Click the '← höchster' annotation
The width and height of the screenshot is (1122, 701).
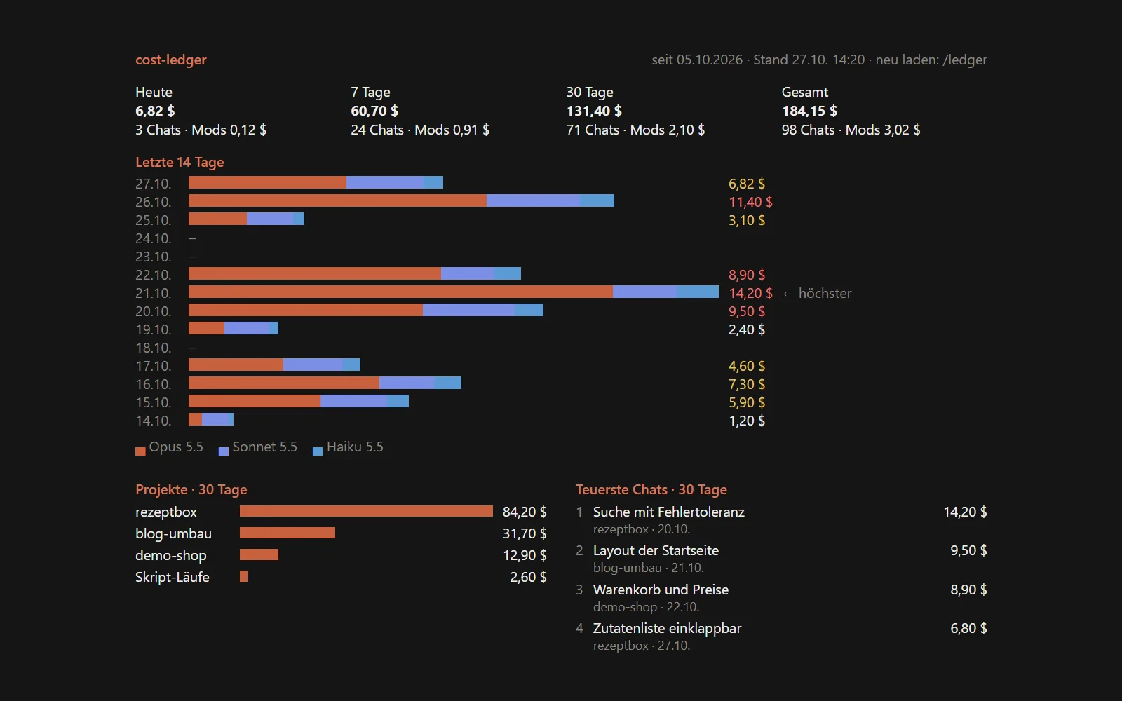coord(817,293)
